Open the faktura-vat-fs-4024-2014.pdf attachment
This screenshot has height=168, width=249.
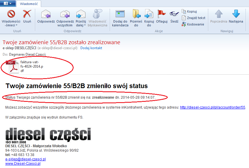click(25, 66)
